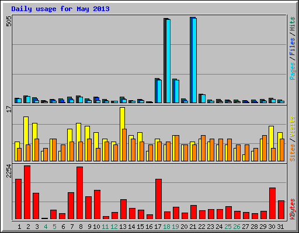299x233 pixels.
Task: Click day 29 on the x-axis
Action: [263, 227]
